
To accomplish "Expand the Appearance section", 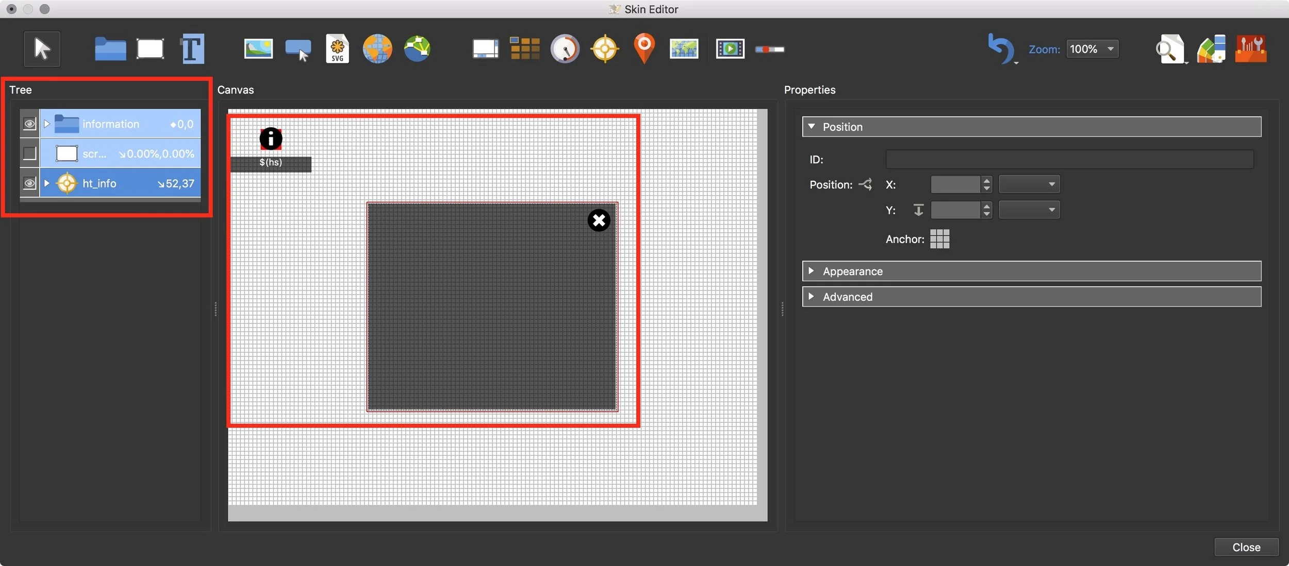I will [x=812, y=271].
